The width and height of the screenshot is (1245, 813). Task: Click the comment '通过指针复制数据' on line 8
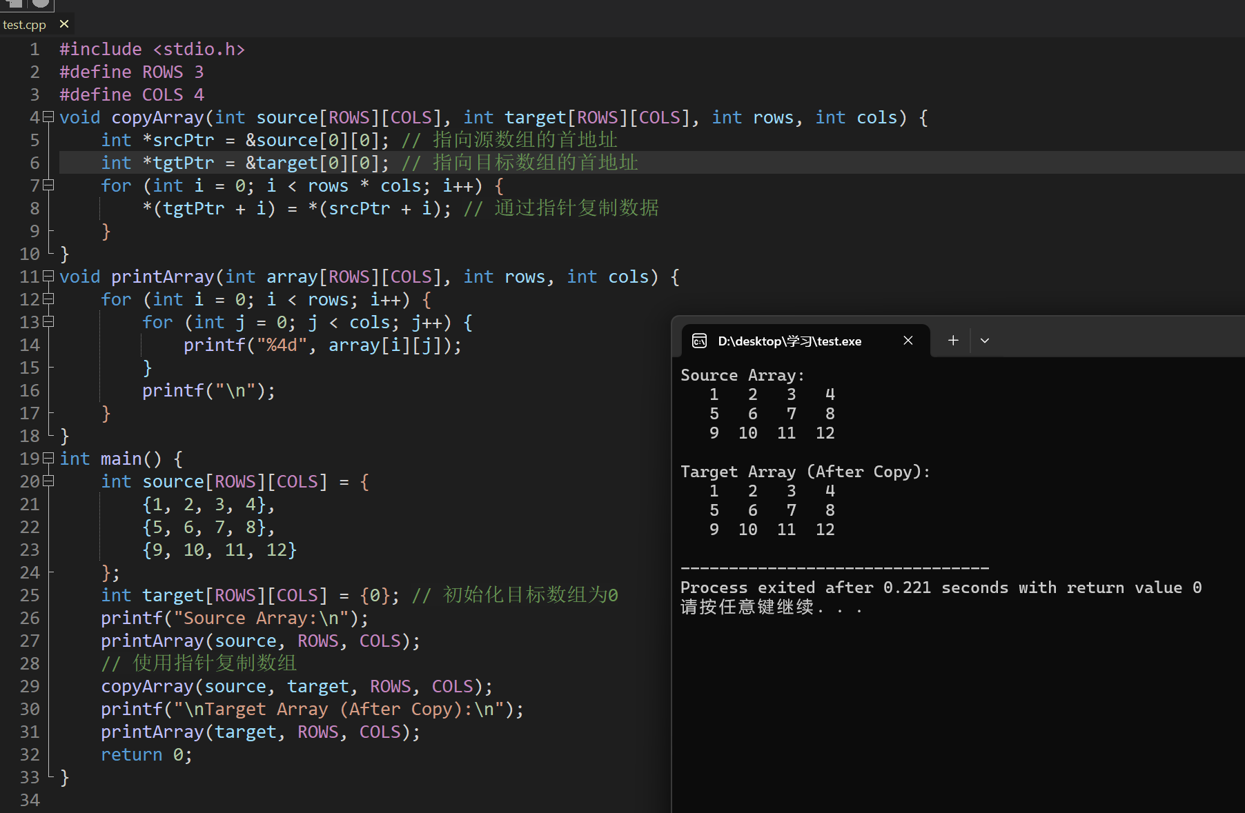[x=576, y=208]
